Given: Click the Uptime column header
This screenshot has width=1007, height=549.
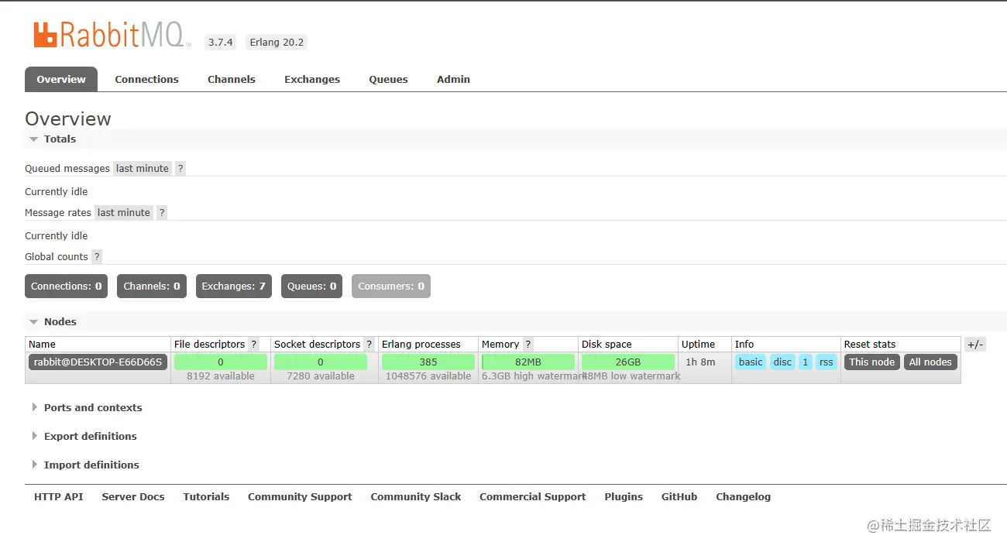Looking at the screenshot, I should click(x=699, y=345).
